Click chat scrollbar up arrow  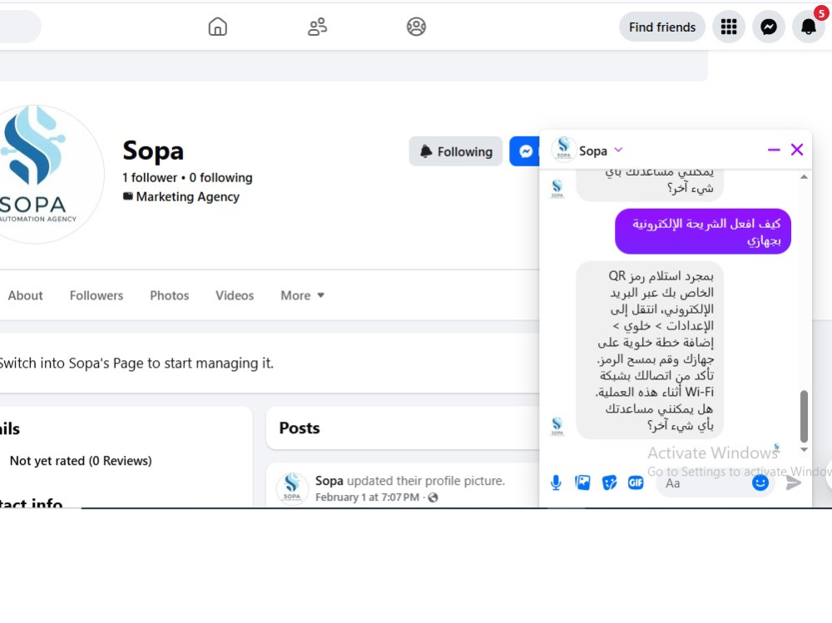pyautogui.click(x=804, y=176)
